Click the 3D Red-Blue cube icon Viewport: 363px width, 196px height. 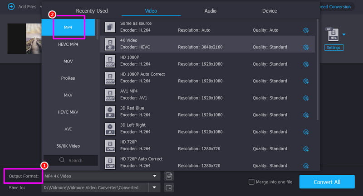[110, 112]
